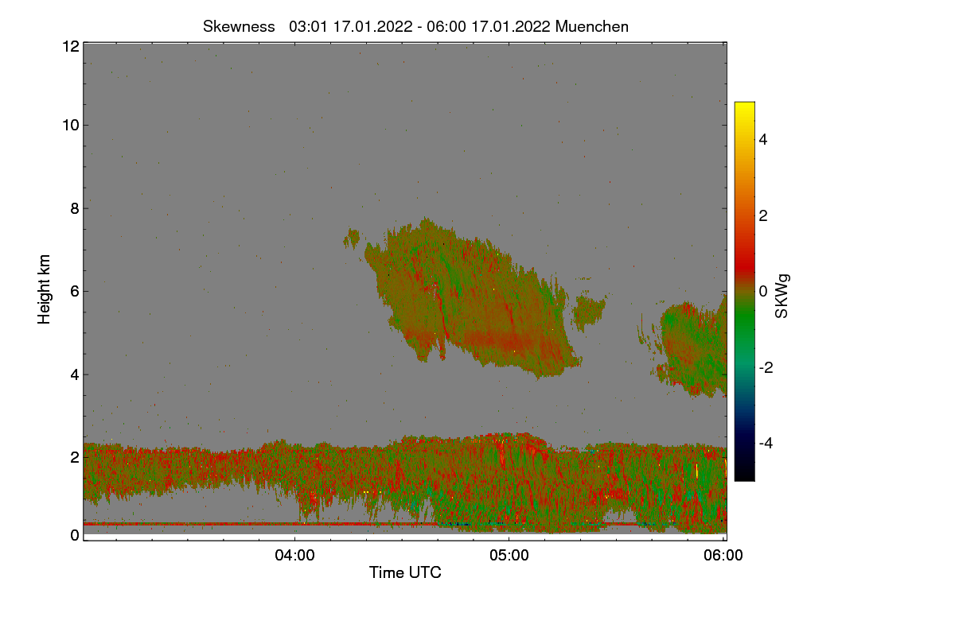Click the height tick label "10"
The image size is (955, 636).
pos(69,125)
